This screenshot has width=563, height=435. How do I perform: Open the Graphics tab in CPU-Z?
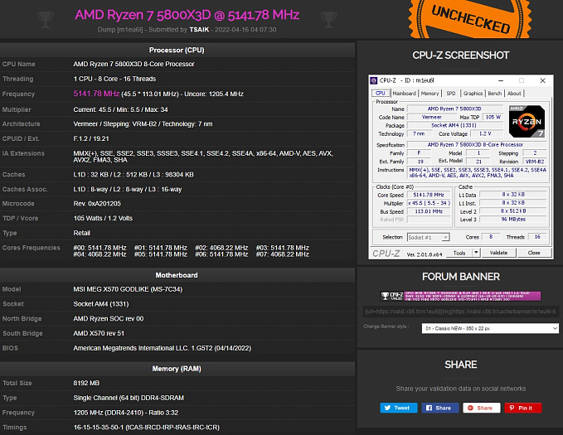click(473, 94)
